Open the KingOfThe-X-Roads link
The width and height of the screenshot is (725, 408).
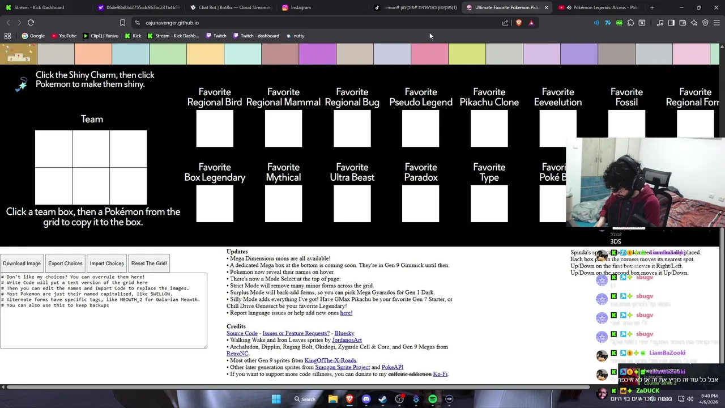coord(330,360)
